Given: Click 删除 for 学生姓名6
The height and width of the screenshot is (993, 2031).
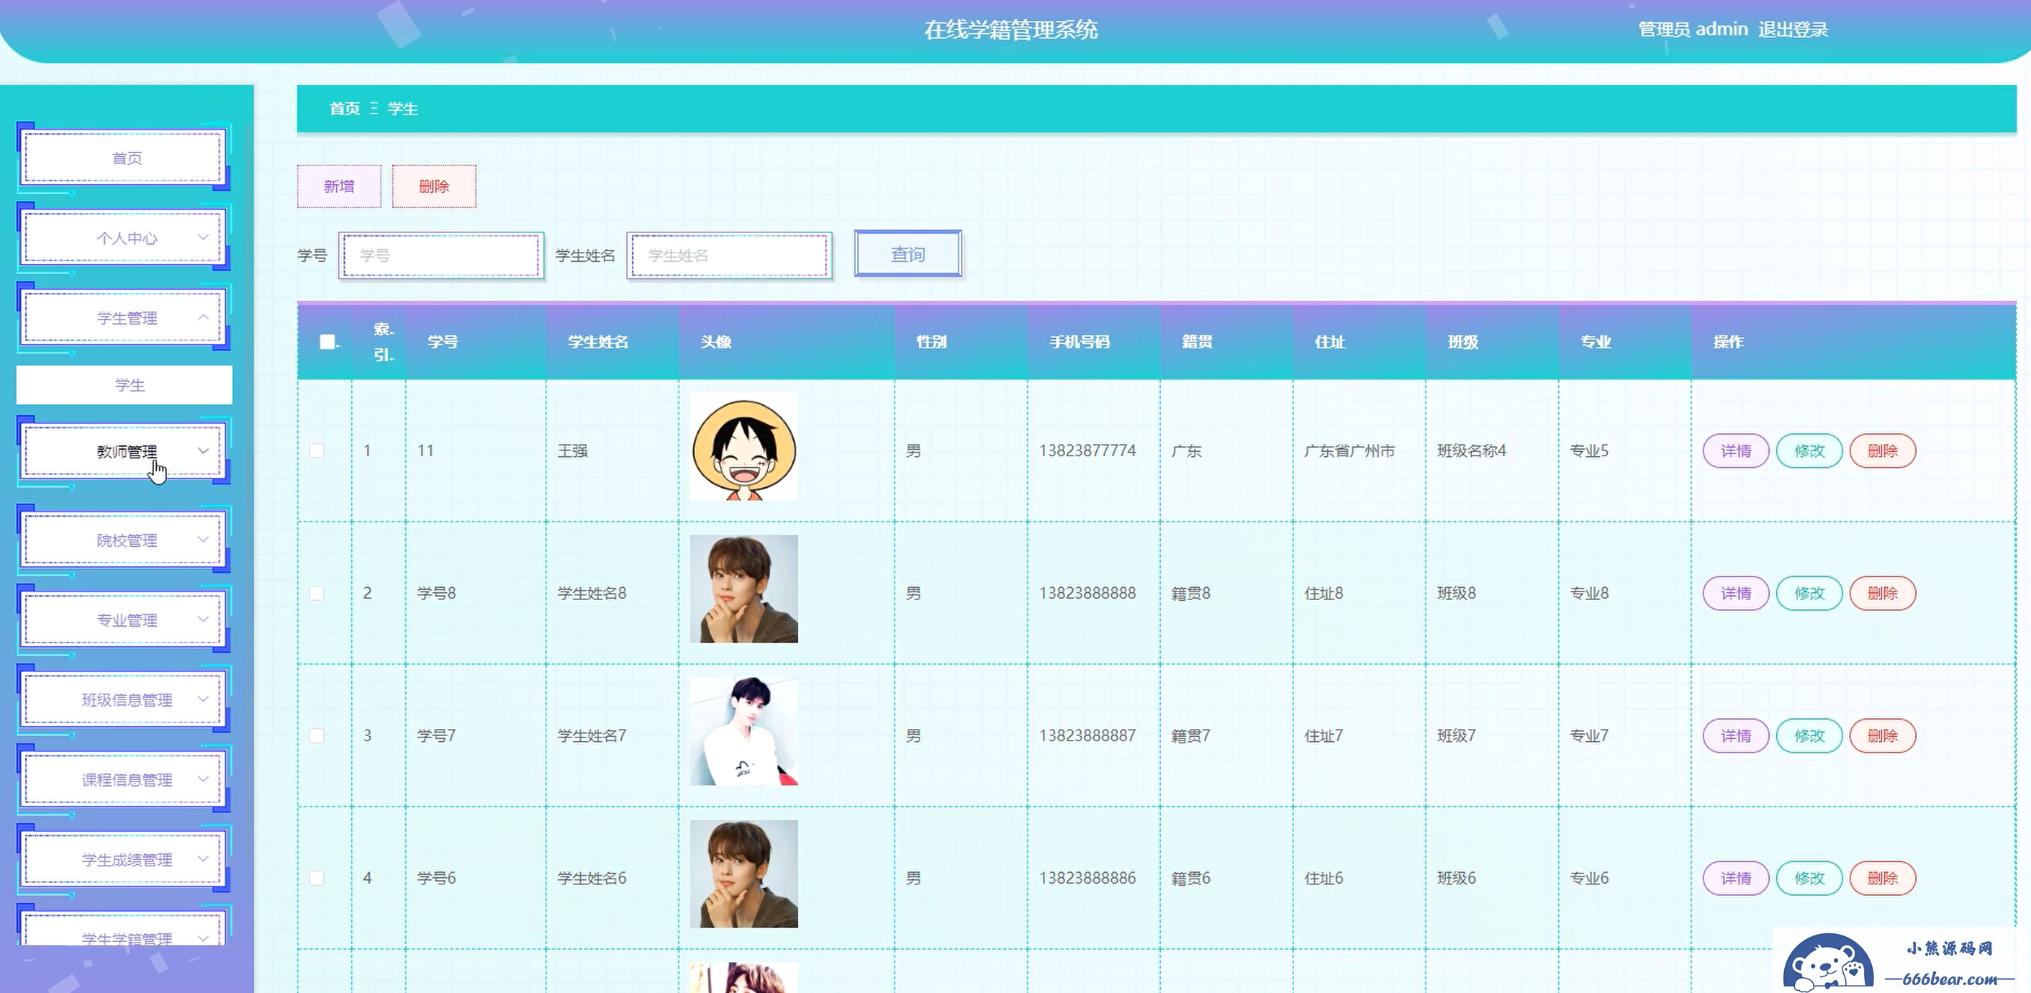Looking at the screenshot, I should click(x=1883, y=879).
